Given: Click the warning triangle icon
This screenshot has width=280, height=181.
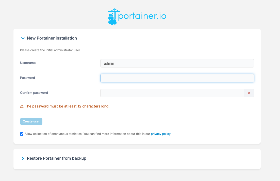Looking at the screenshot, I should 22,106.
